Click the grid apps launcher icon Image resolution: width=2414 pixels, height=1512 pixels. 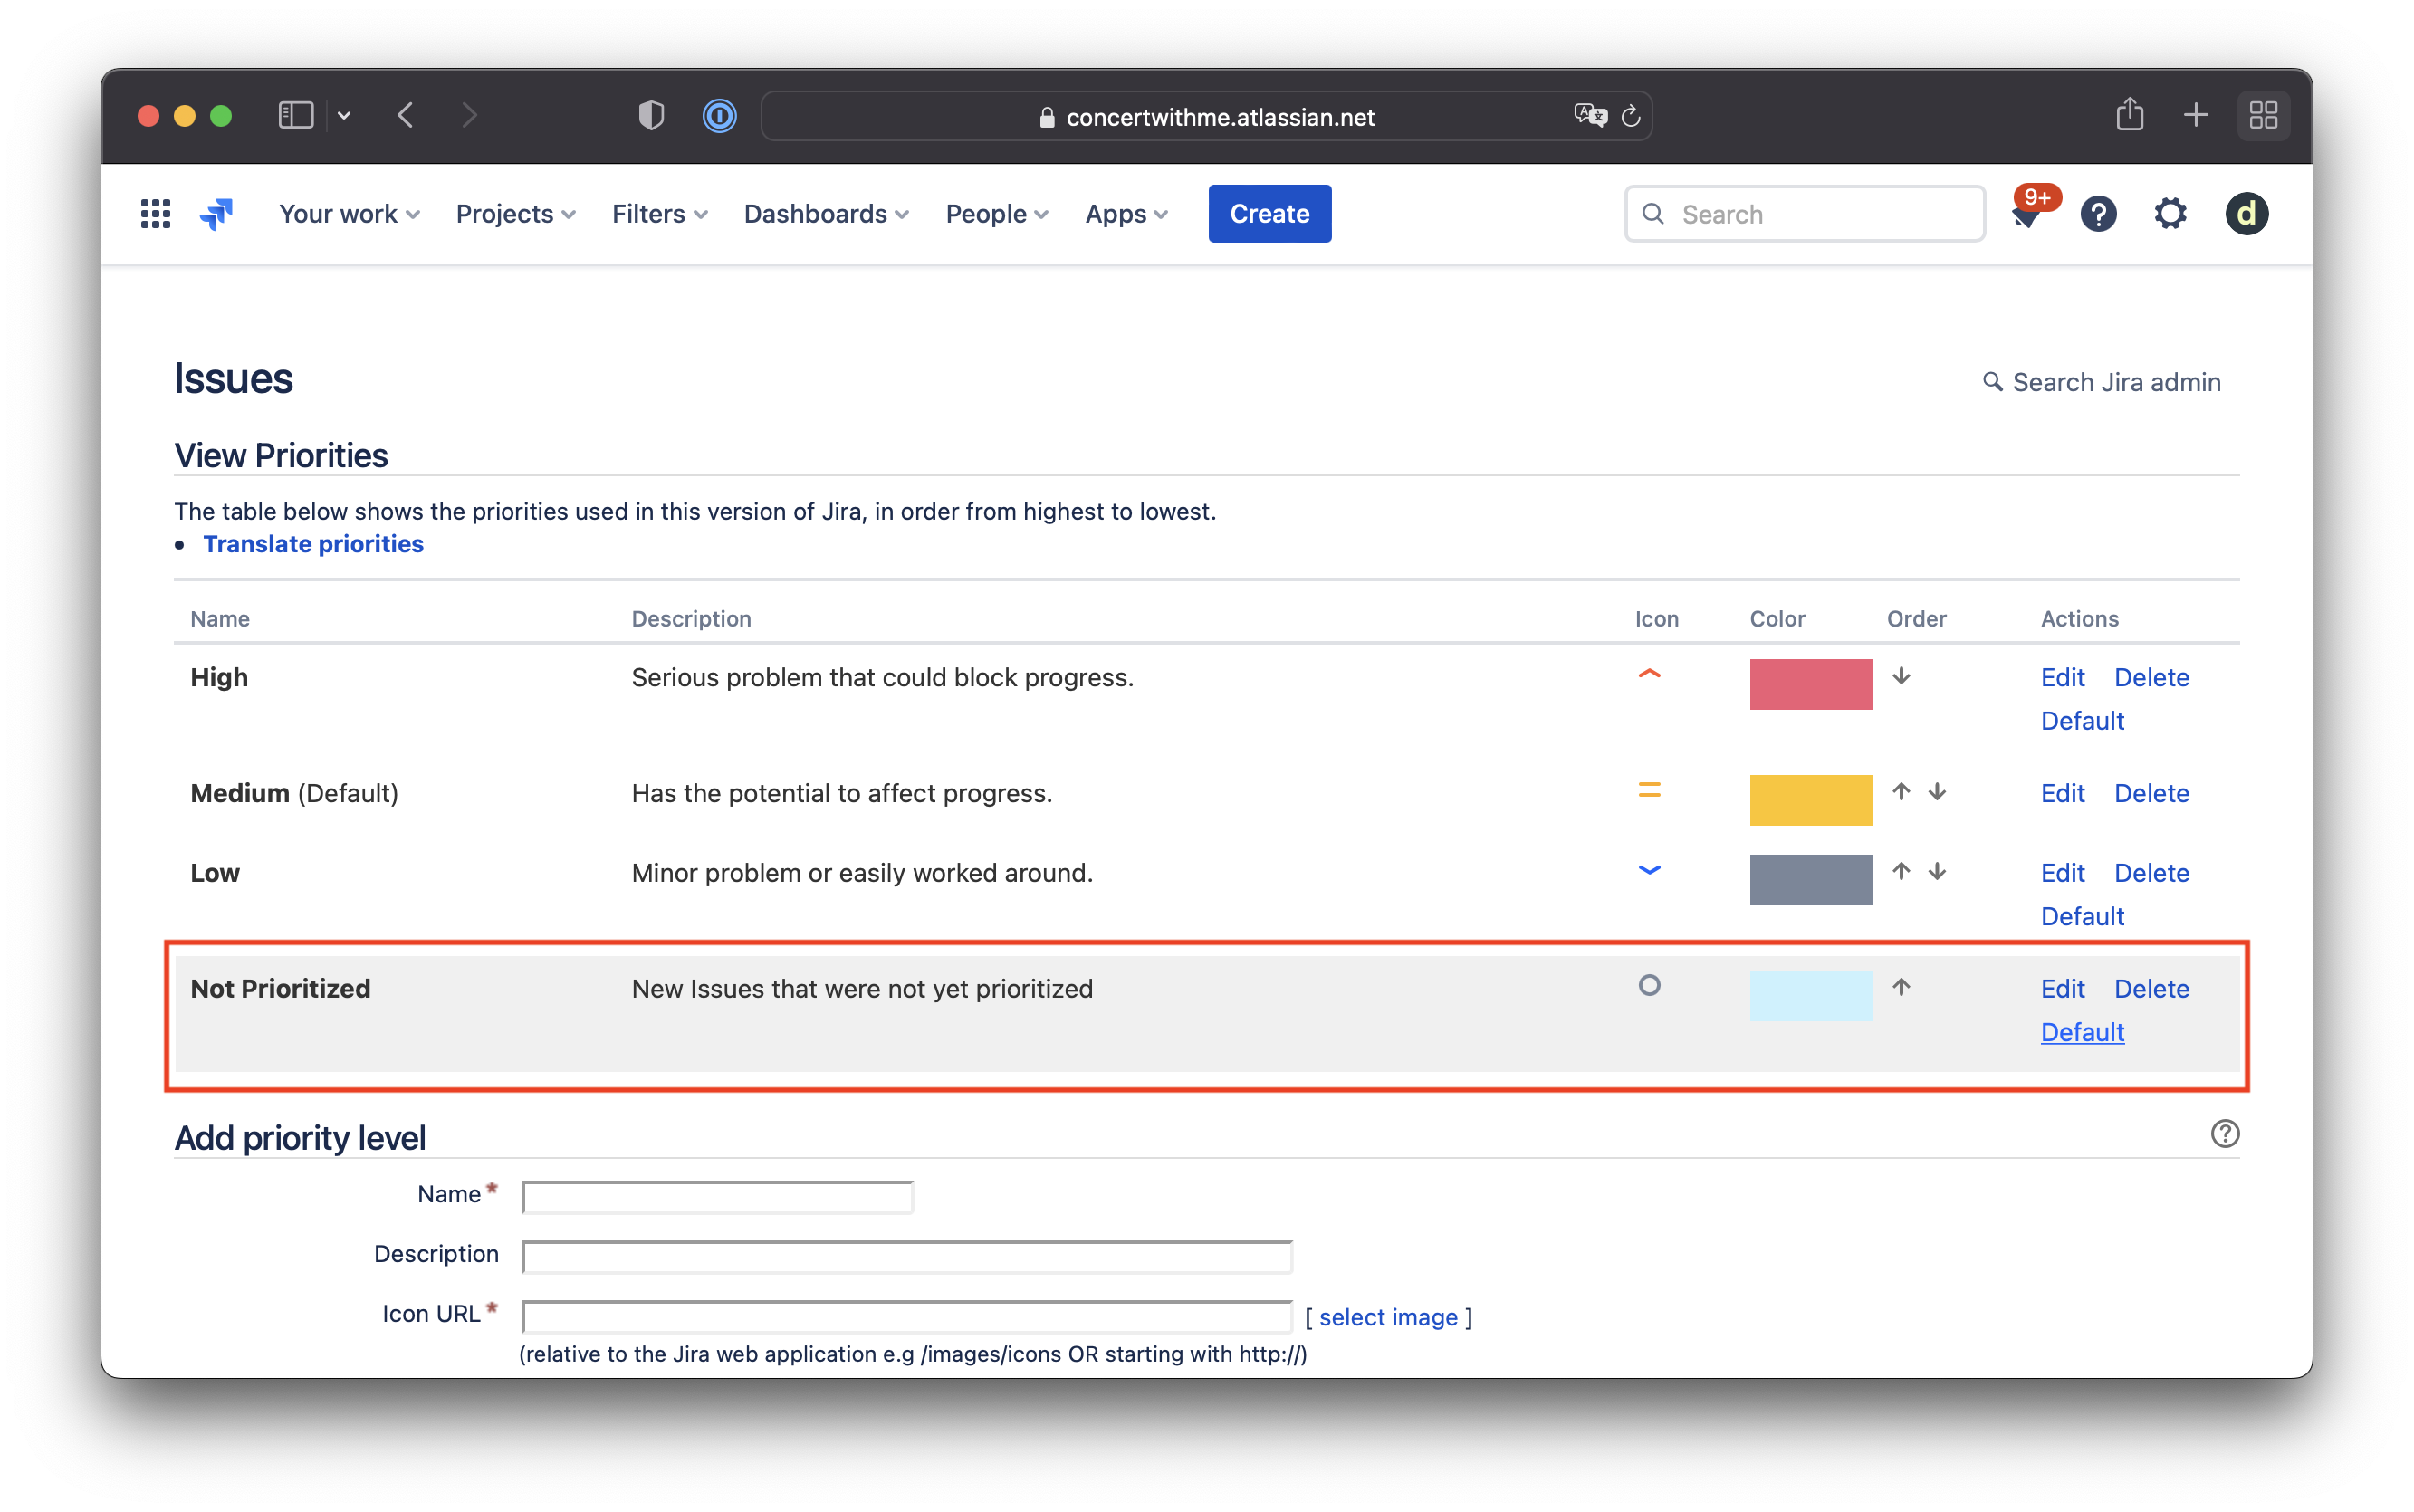coord(155,215)
